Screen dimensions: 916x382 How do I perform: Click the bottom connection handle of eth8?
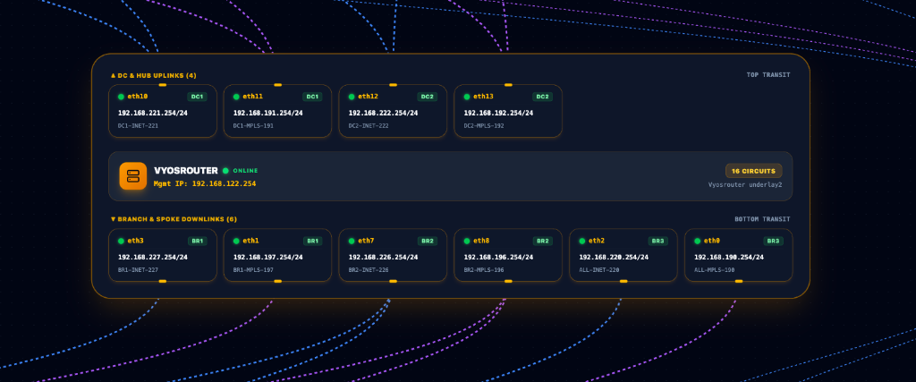[x=508, y=282]
